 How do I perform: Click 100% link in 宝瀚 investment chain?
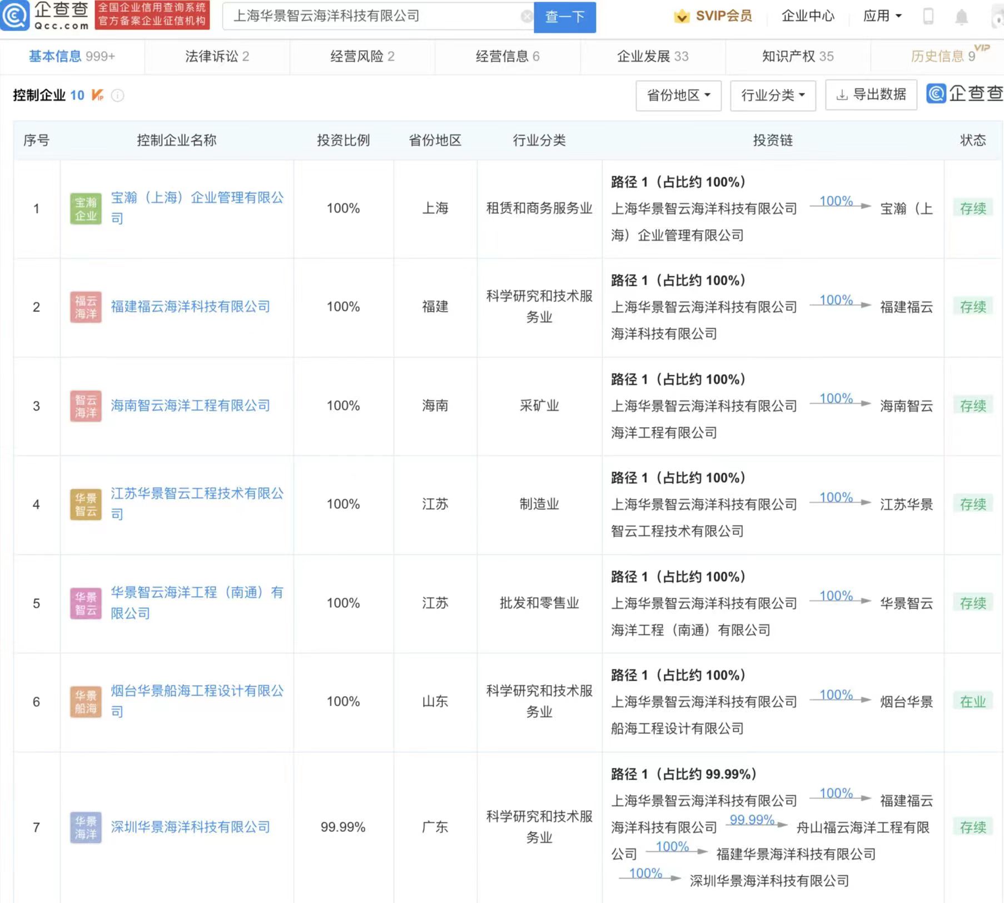pos(836,201)
